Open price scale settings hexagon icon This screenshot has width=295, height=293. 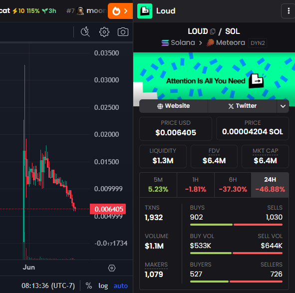[112, 268]
